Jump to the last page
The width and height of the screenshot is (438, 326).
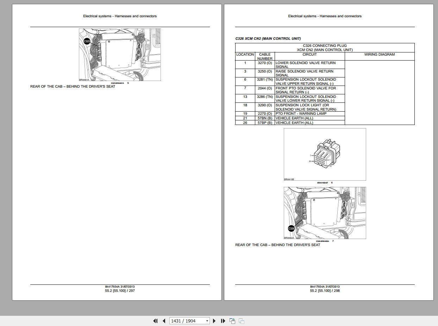coord(223,321)
